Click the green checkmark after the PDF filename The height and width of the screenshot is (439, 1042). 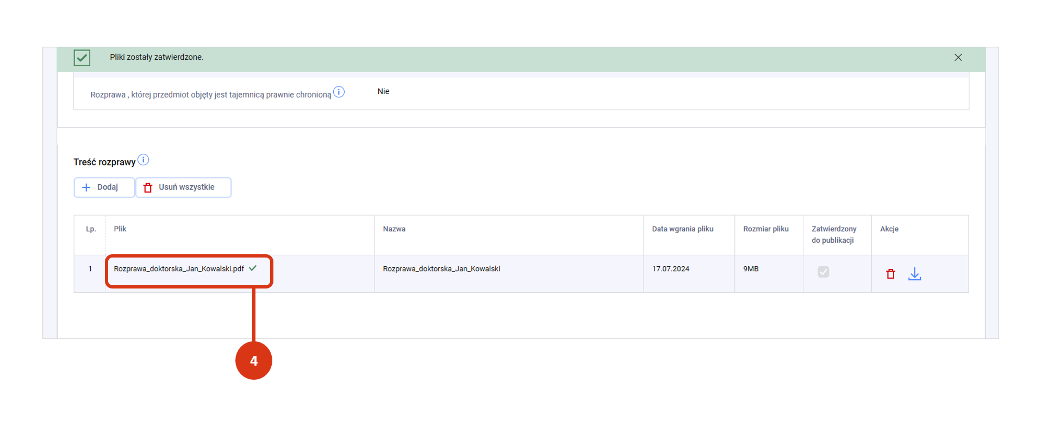click(253, 268)
